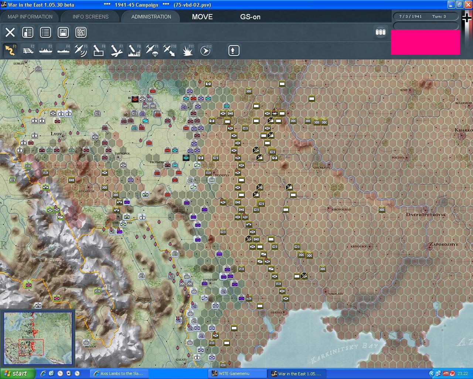
Task: Switch to the ADMINISTRATION tab
Action: pos(151,17)
